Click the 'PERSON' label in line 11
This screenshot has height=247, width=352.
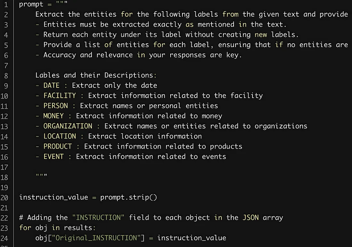[55, 106]
